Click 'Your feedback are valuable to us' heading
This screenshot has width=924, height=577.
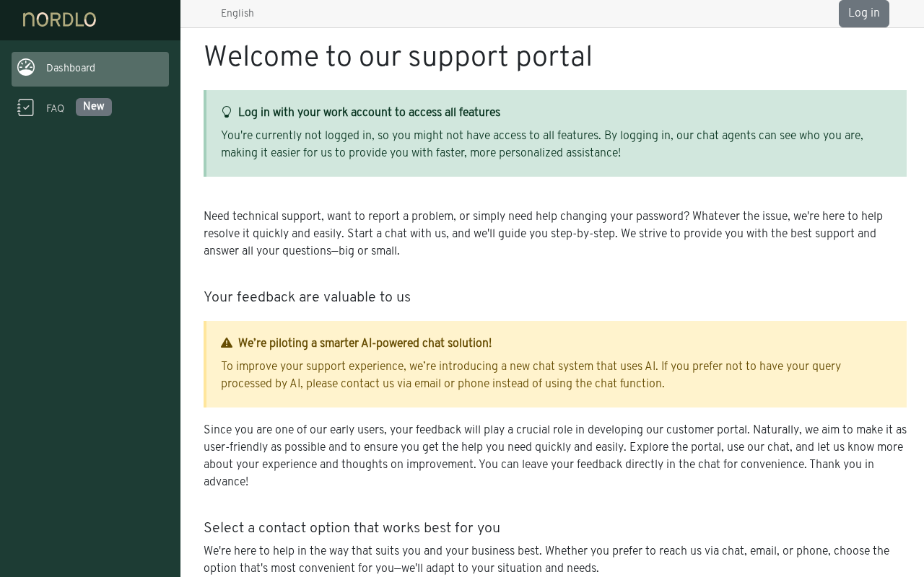click(307, 297)
